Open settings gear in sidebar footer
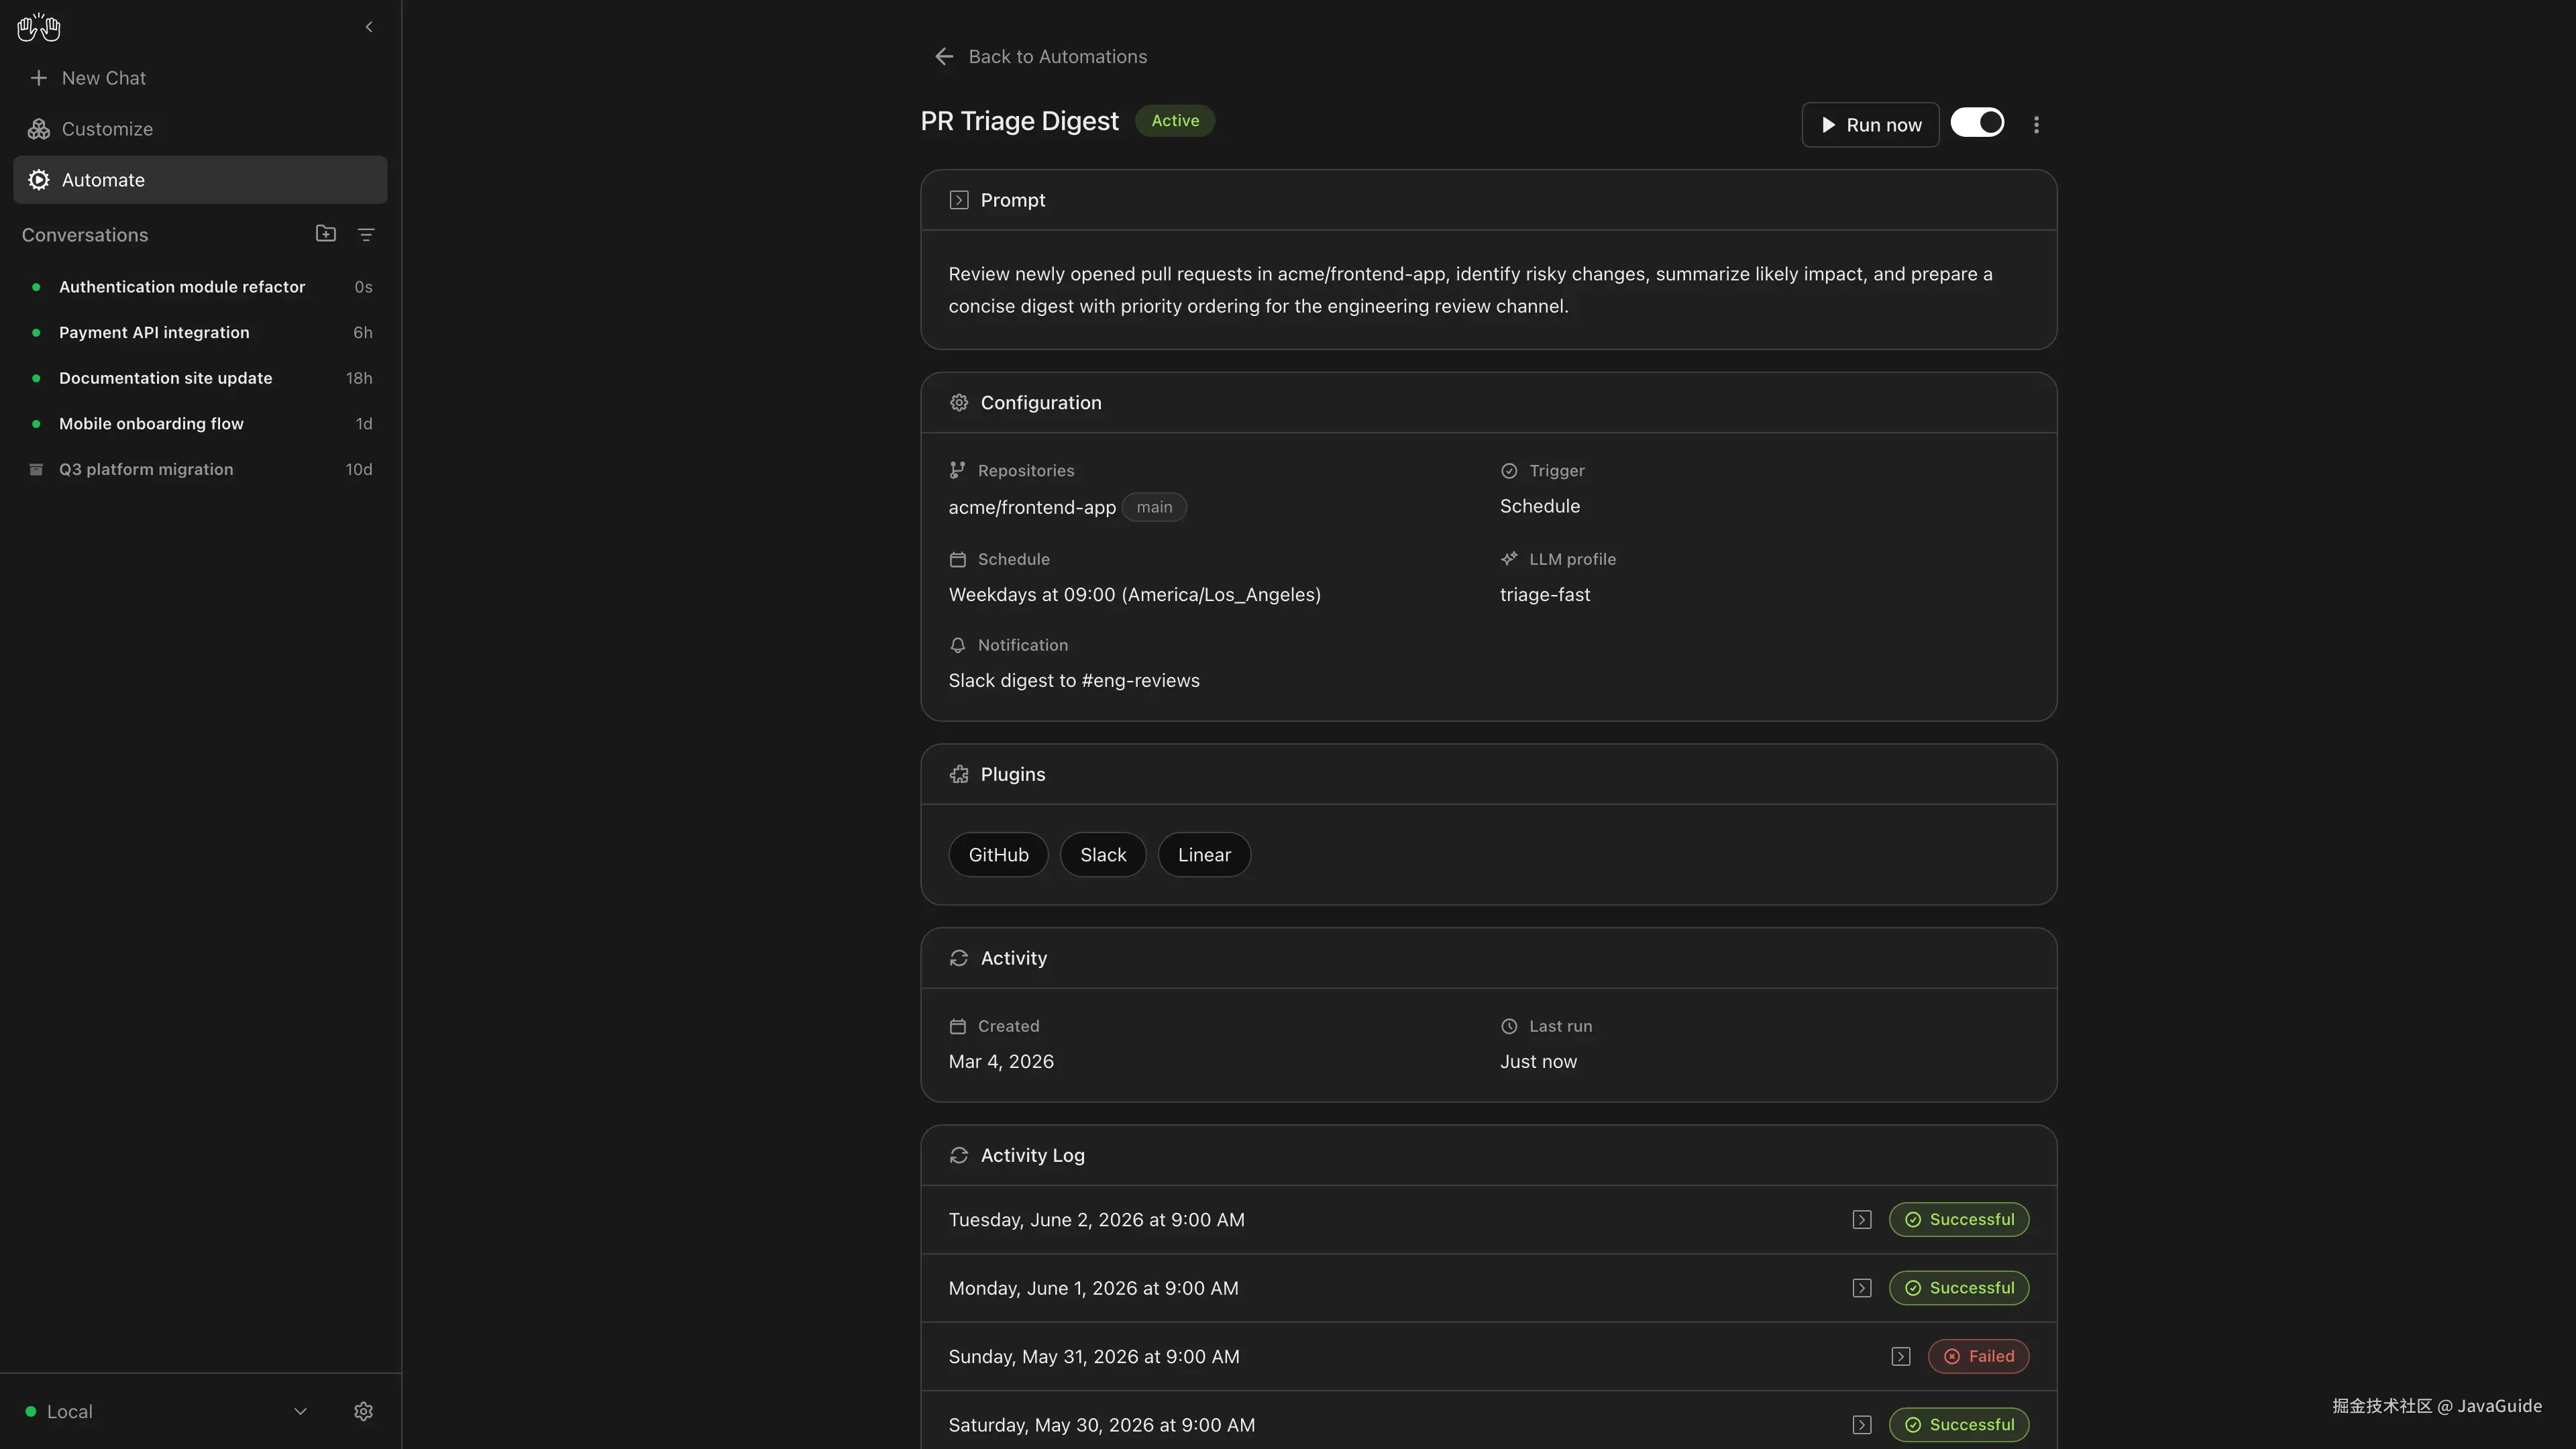Screen dimensions: 2576x1449 (x=363, y=1411)
